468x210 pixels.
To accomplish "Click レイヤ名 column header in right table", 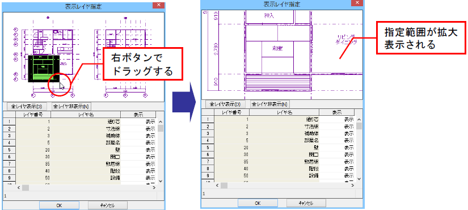I will click(284, 112).
